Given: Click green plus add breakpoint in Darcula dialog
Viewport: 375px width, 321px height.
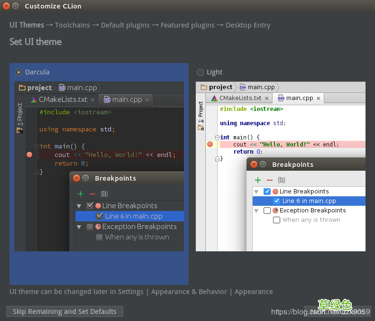Looking at the screenshot, I should click(x=81, y=194).
